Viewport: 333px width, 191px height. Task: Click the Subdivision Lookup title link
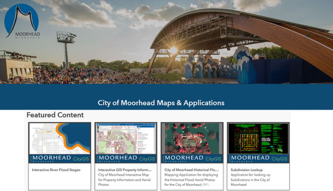[x=247, y=170]
